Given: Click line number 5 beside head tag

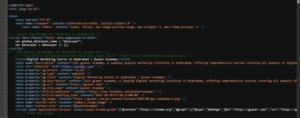Looking at the screenshot, I should pos(6,16).
